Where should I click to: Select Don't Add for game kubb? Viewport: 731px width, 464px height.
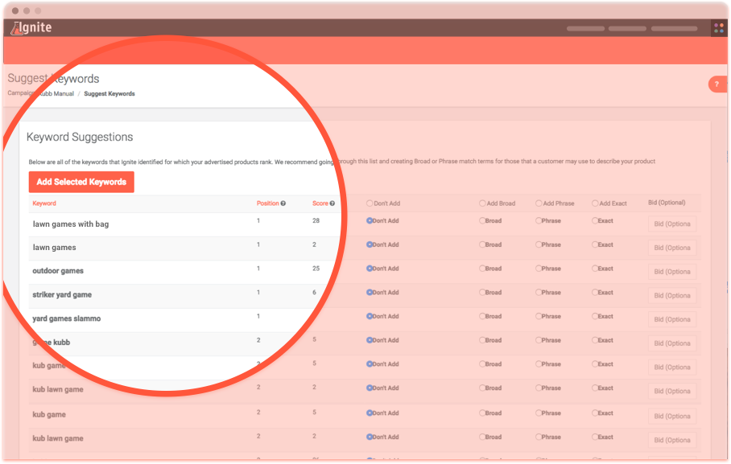(370, 340)
